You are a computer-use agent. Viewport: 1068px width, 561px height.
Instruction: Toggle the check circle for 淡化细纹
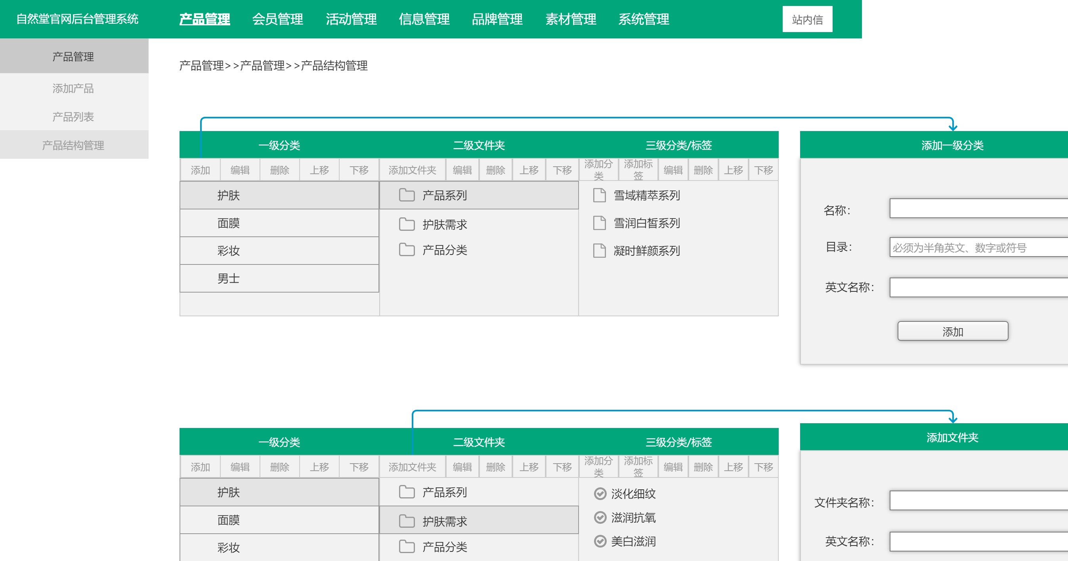[600, 493]
